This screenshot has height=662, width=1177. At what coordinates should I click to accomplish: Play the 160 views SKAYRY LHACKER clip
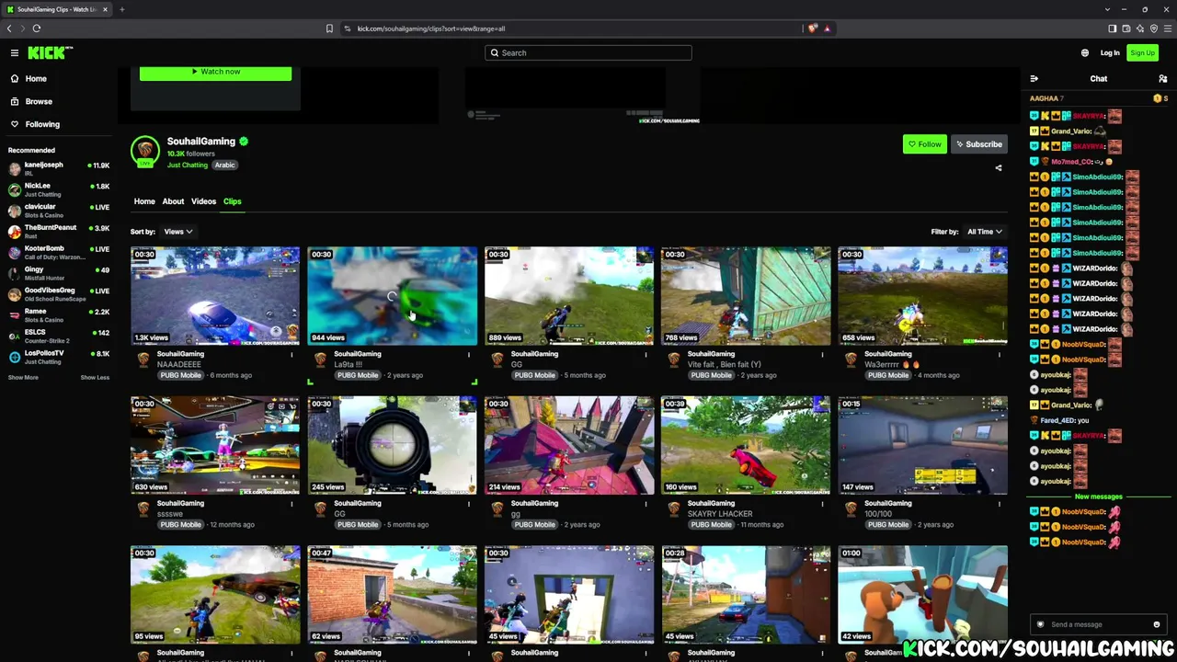[746, 445]
